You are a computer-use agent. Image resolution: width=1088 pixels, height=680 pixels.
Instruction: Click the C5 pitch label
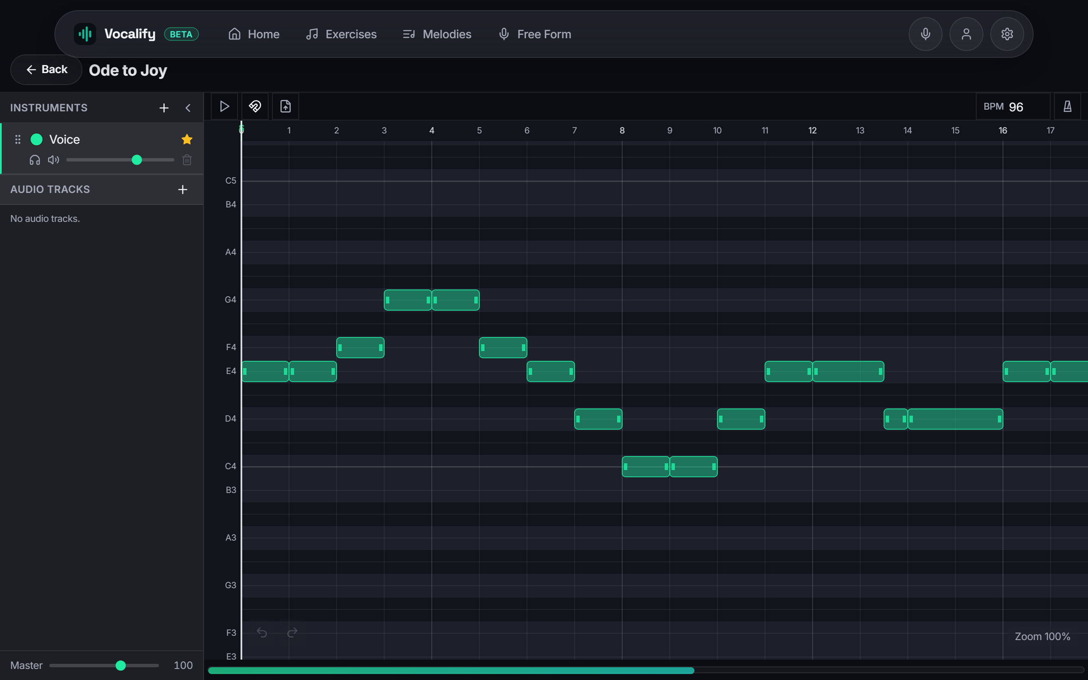231,181
